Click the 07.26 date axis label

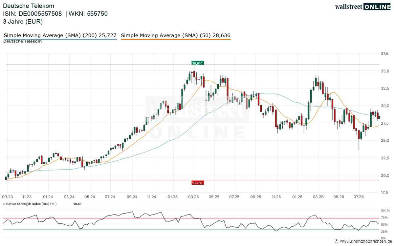click(359, 197)
